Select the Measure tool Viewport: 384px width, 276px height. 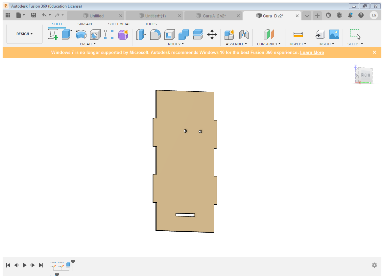pyautogui.click(x=298, y=34)
